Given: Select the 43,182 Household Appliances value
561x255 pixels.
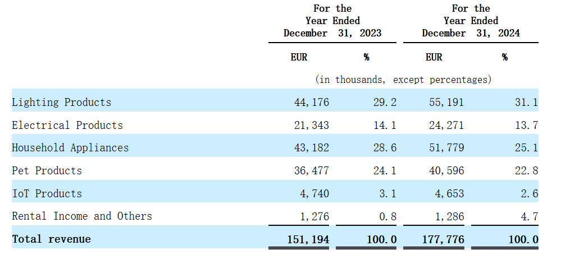Looking at the screenshot, I should pos(311,148).
